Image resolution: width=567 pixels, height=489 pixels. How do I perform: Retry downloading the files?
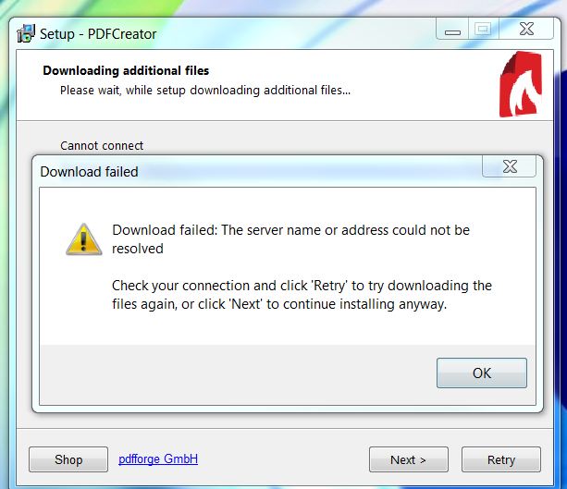(501, 459)
